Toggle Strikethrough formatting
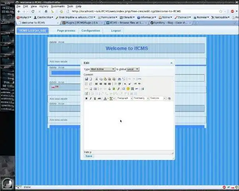This screenshot has height=191, width=239. [x=99, y=98]
